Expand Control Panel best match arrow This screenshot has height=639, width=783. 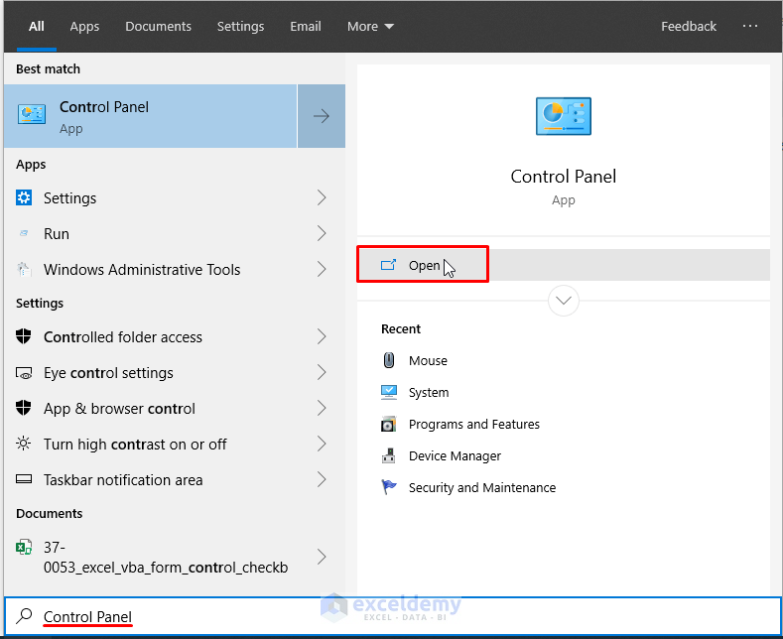point(322,116)
